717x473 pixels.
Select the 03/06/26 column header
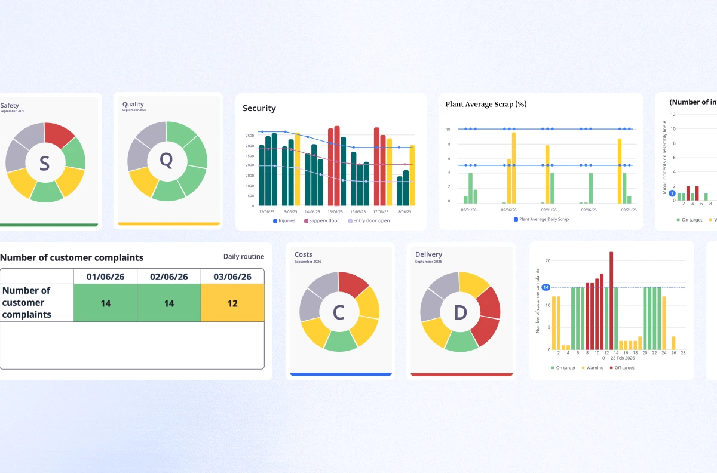click(232, 277)
